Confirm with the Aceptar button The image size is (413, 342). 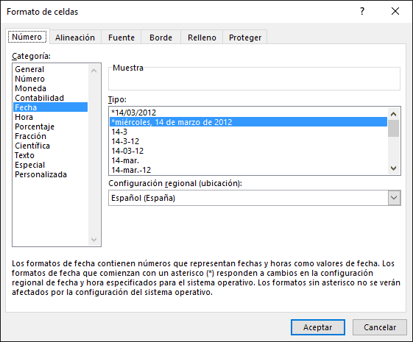[317, 327]
